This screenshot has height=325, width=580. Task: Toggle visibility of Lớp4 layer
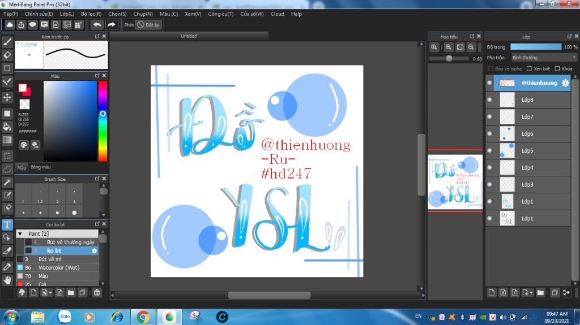(x=490, y=168)
